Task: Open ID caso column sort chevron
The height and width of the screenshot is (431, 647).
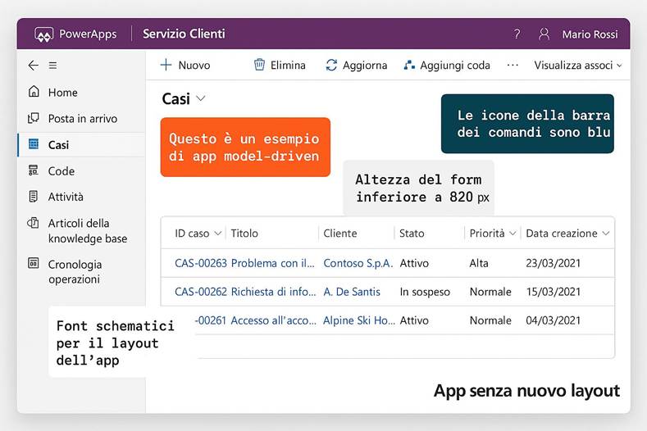Action: (x=218, y=234)
